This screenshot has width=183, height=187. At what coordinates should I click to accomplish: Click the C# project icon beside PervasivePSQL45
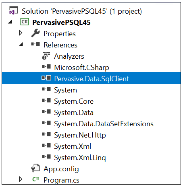coord(25,22)
